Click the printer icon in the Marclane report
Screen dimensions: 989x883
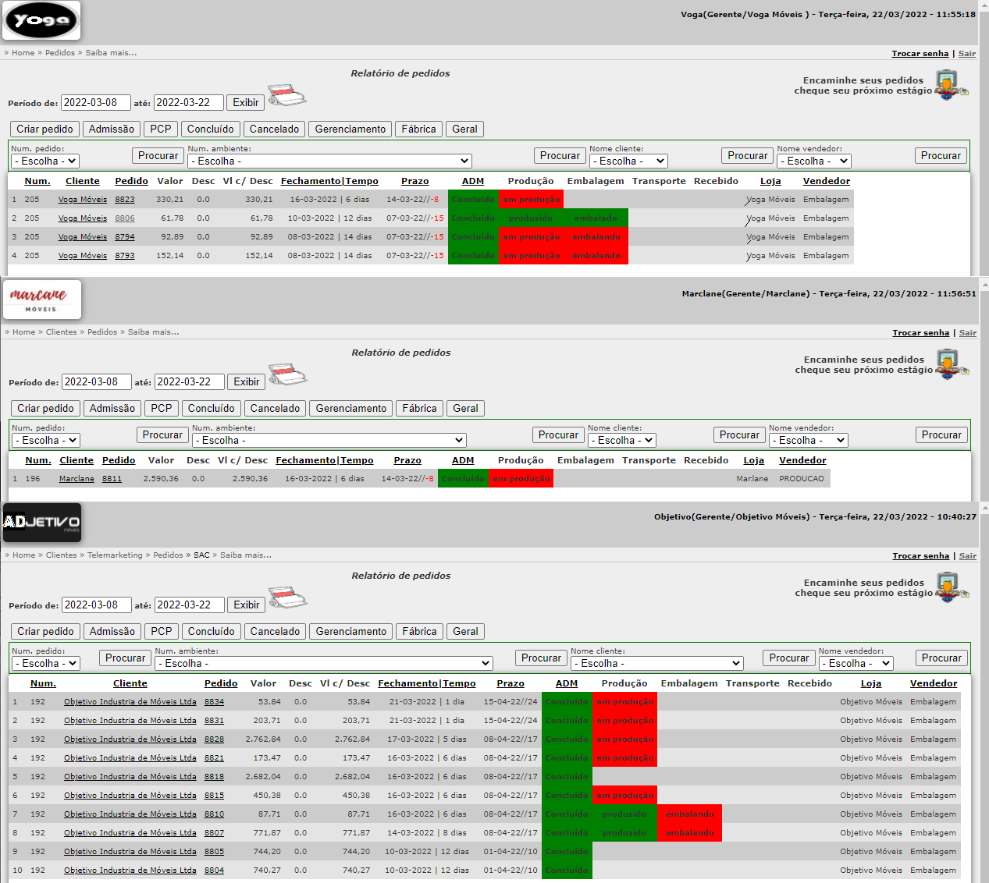pyautogui.click(x=288, y=375)
